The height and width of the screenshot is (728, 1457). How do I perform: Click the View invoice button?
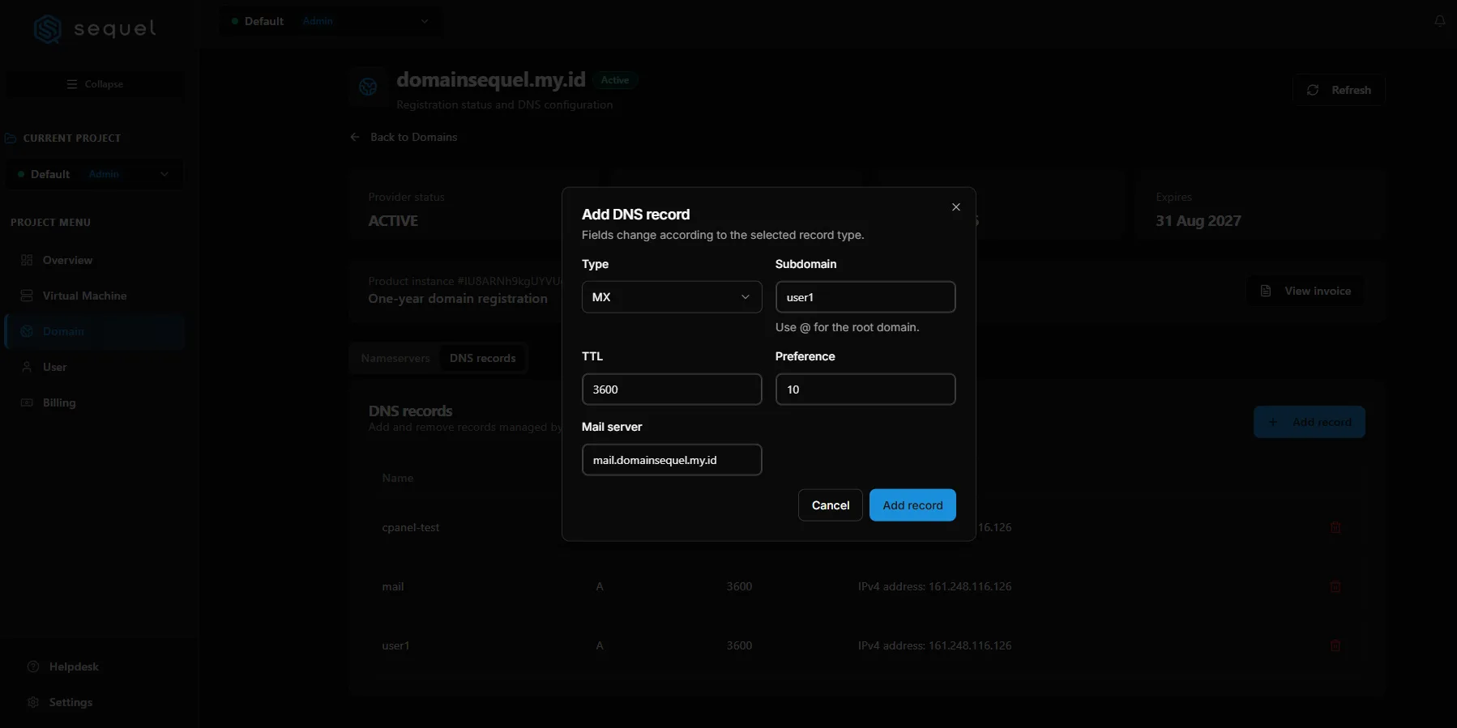click(x=1305, y=291)
